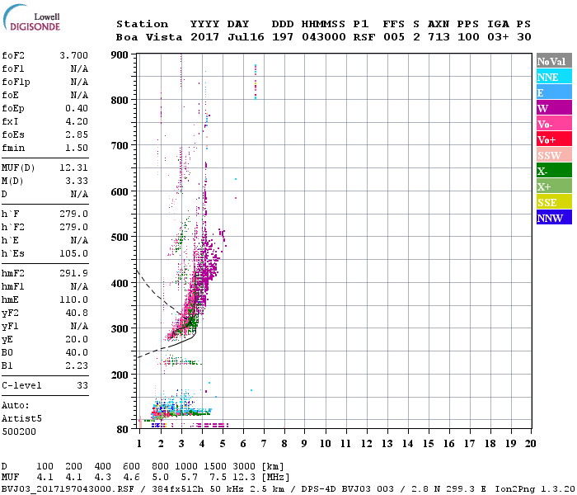The height and width of the screenshot is (495, 577).
Task: Select the Vo- pink legend swatch
Action: tap(554, 124)
